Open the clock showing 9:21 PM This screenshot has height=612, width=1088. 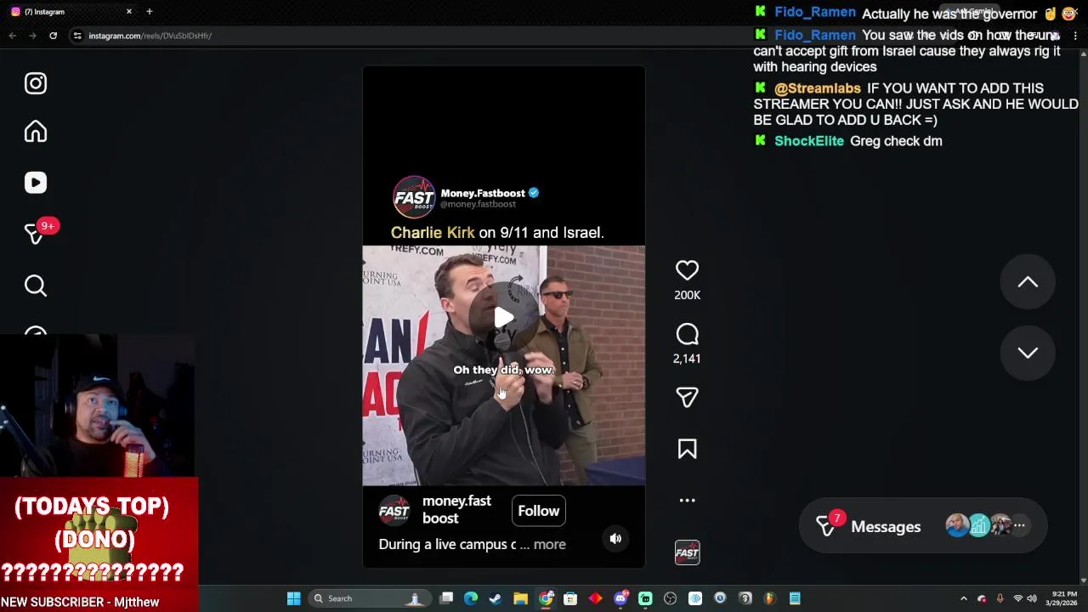pos(1064,598)
